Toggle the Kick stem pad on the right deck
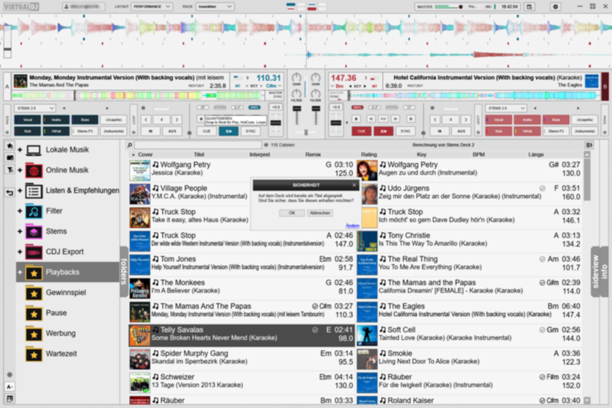Screen dimensions: 612x408 pyautogui.click(x=499, y=131)
